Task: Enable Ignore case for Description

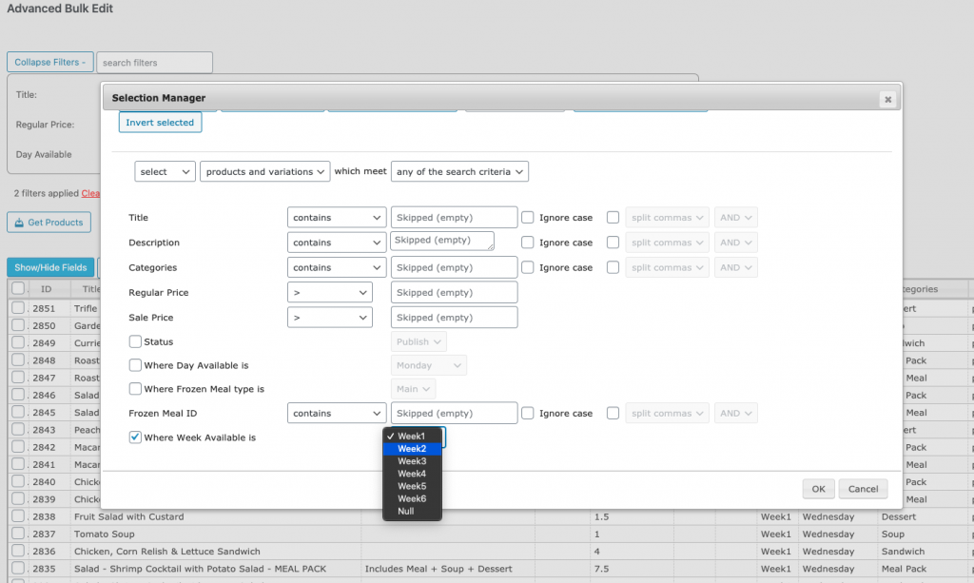Action: click(x=527, y=243)
